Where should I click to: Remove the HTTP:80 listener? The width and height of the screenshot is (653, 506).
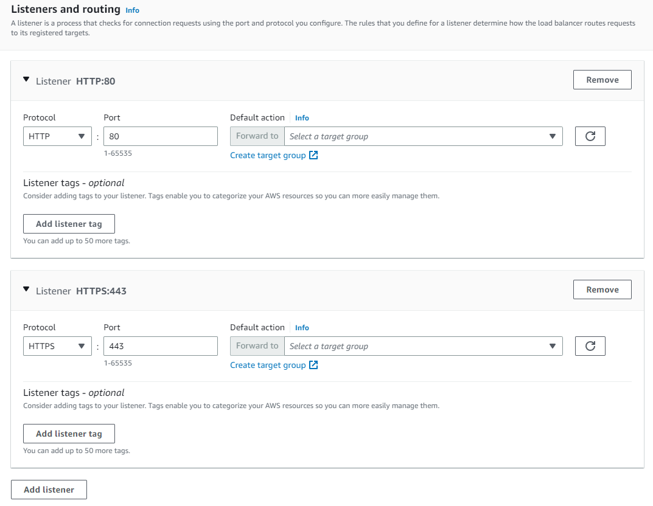[x=602, y=80]
